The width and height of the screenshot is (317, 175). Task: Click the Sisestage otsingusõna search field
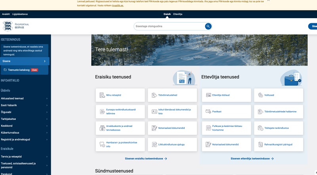pyautogui.click(x=168, y=26)
